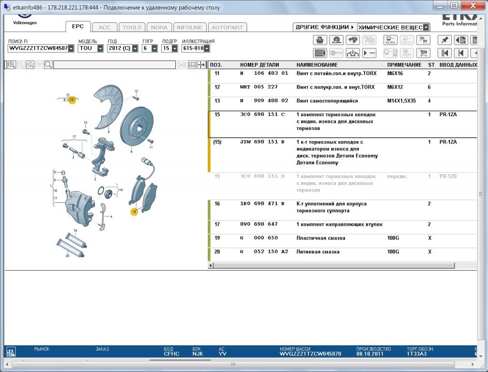The image size is (488, 372).
Task: Open the single shopping cart icon
Action: click(x=423, y=53)
